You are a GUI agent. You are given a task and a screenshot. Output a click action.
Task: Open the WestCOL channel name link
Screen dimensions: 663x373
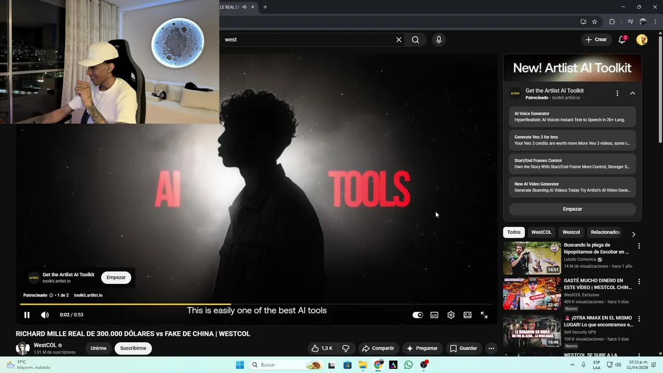[x=45, y=345]
